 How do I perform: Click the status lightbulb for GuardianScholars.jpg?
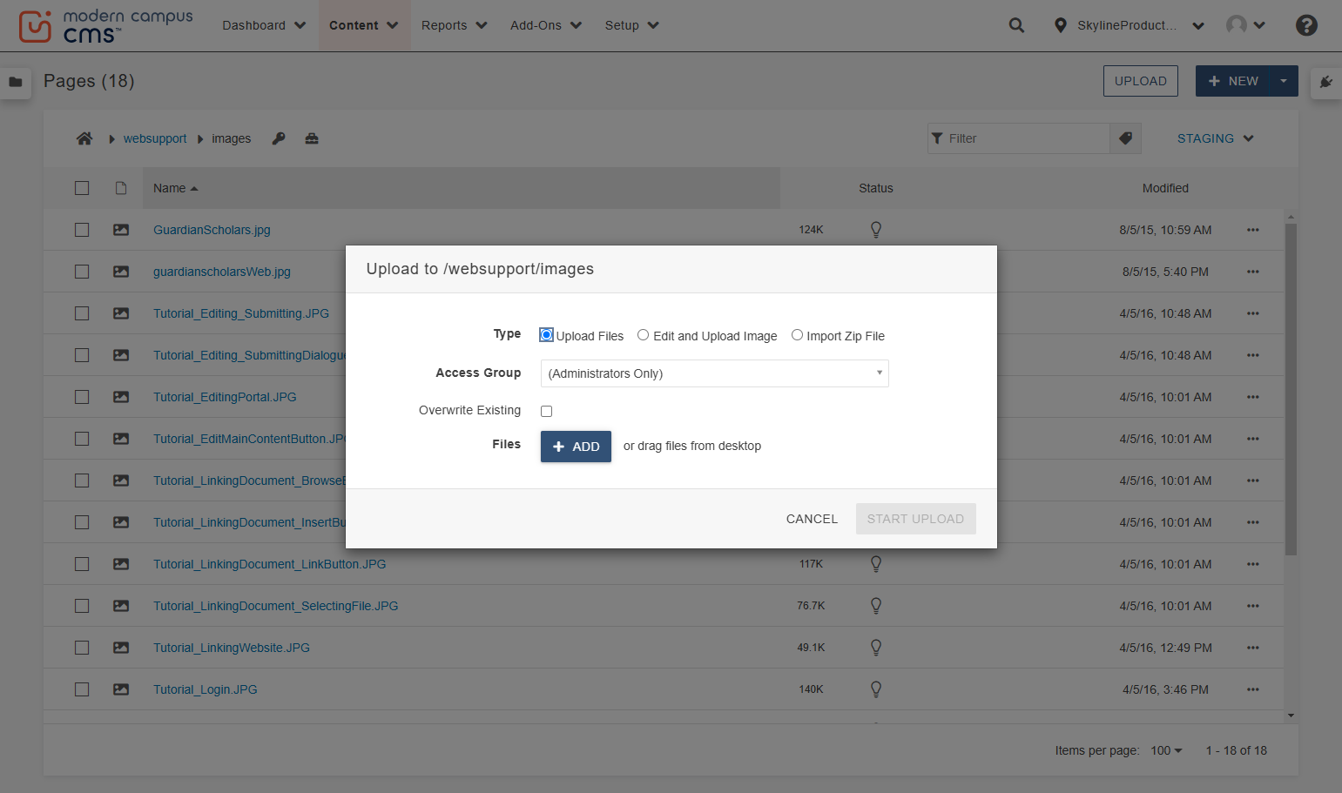pos(876,230)
